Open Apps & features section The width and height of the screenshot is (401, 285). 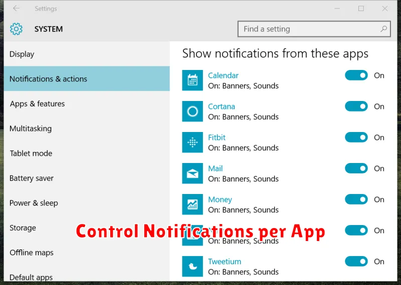tap(87, 103)
